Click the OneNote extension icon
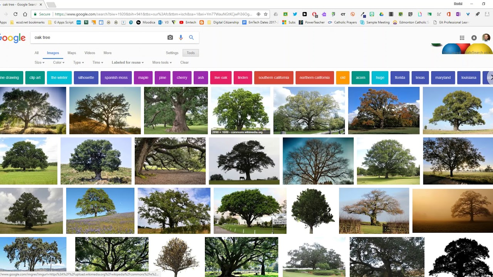Image resolution: width=493 pixels, height=277 pixels. pos(458,14)
